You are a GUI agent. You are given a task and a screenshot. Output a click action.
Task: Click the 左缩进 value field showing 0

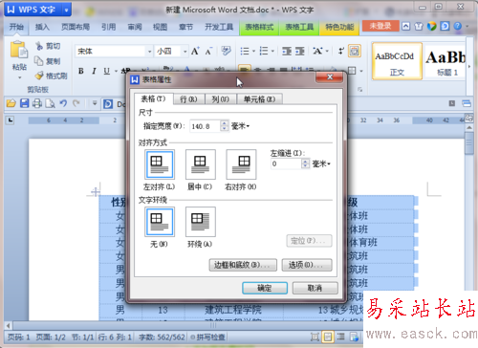click(x=286, y=164)
